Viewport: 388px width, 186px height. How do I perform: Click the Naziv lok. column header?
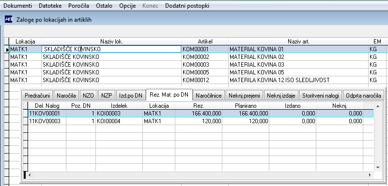point(111,42)
